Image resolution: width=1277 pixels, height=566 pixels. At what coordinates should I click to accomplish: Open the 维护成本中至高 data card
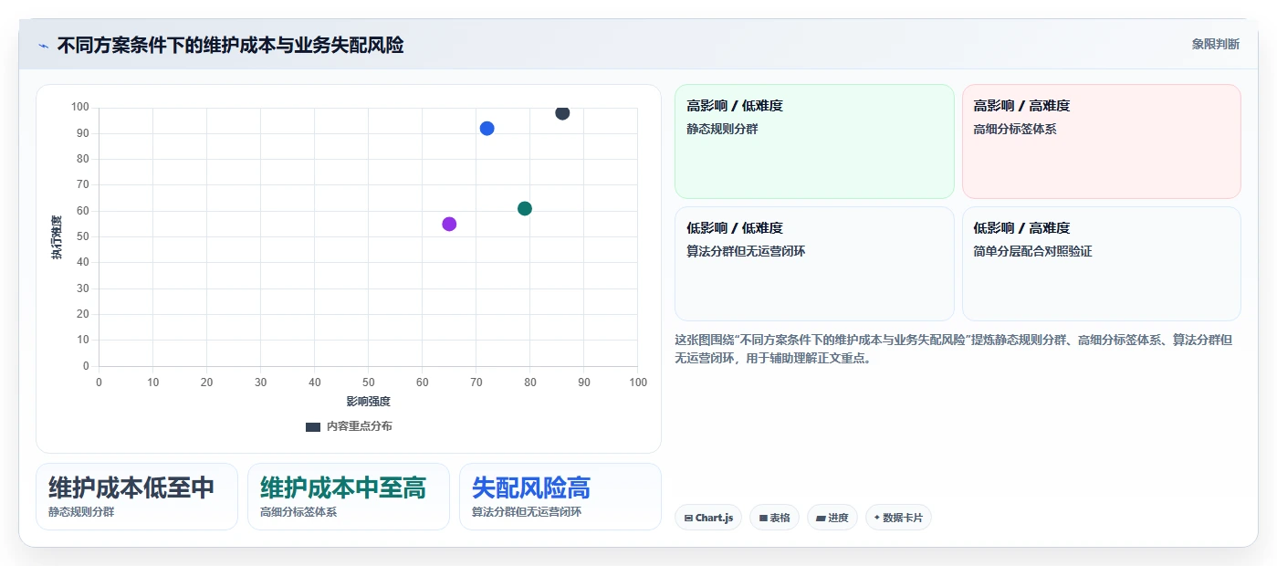[349, 497]
